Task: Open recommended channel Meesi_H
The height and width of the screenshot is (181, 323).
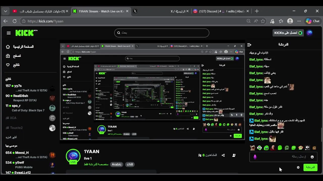Action: (x=30, y=155)
